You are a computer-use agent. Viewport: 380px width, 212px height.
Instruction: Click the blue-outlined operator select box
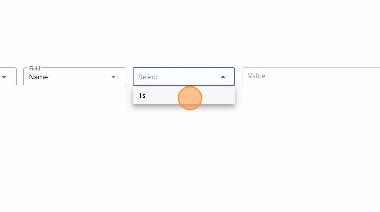pos(176,77)
